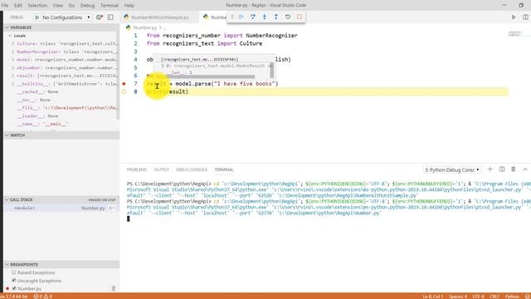Open the Go menu
This screenshot has height=299, width=531.
(x=71, y=6)
